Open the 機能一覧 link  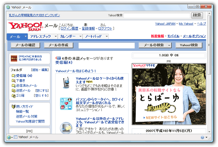coord(22,112)
